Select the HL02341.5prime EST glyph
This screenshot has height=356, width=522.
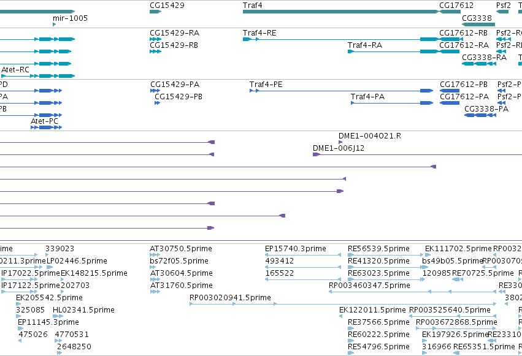[x=58, y=316]
